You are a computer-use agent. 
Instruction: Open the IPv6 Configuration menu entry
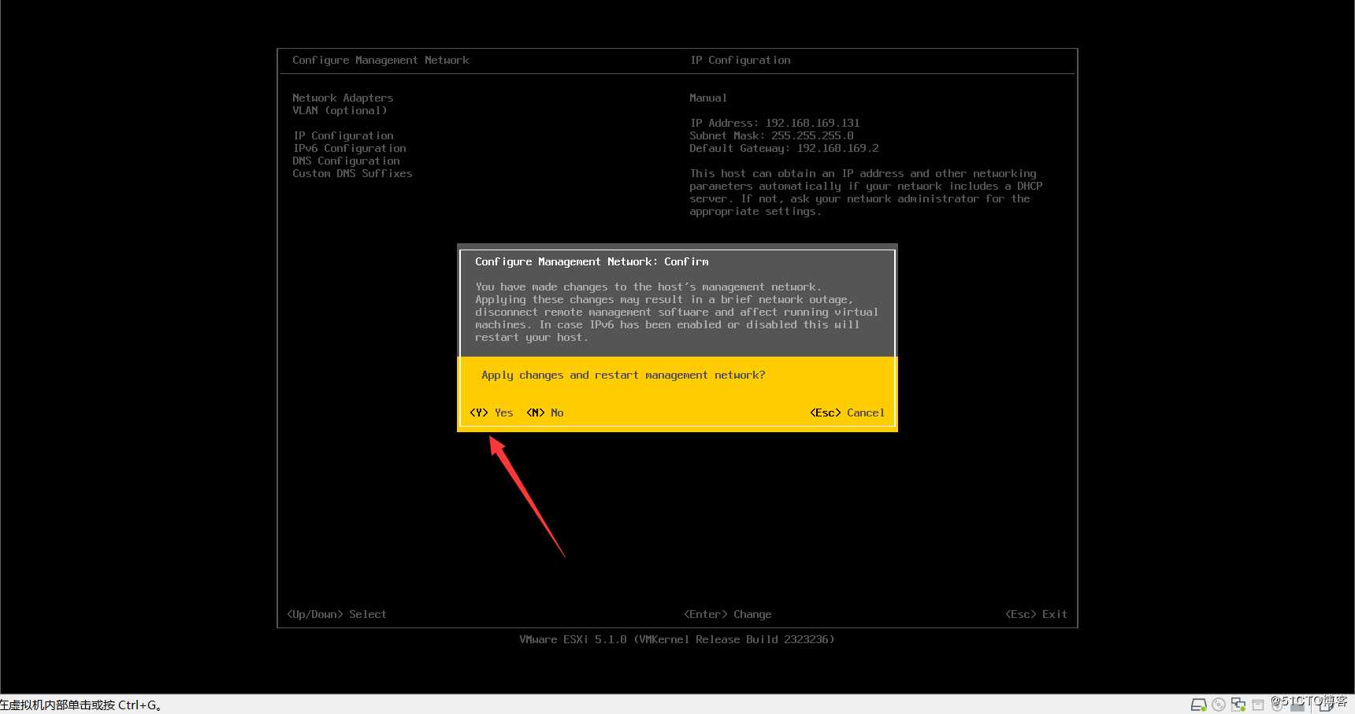350,148
